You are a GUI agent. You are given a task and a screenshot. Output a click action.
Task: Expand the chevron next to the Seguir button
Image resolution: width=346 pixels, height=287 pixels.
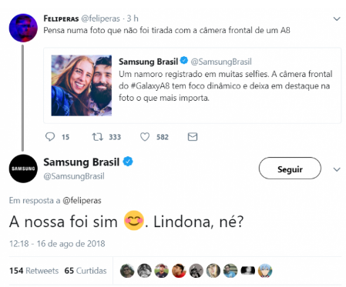(x=337, y=169)
